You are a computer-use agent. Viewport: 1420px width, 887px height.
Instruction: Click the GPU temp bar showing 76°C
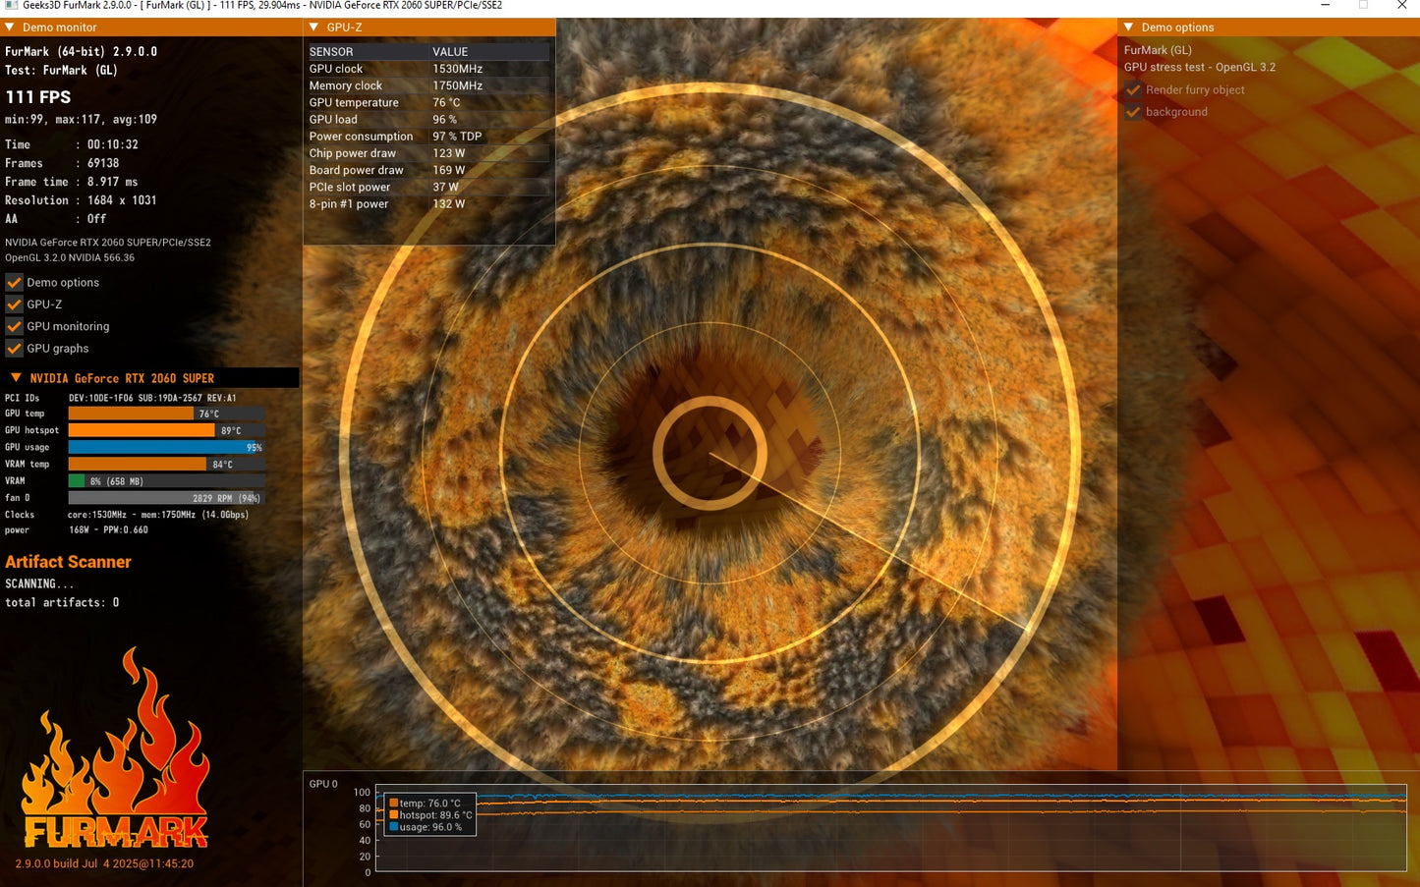tap(166, 414)
